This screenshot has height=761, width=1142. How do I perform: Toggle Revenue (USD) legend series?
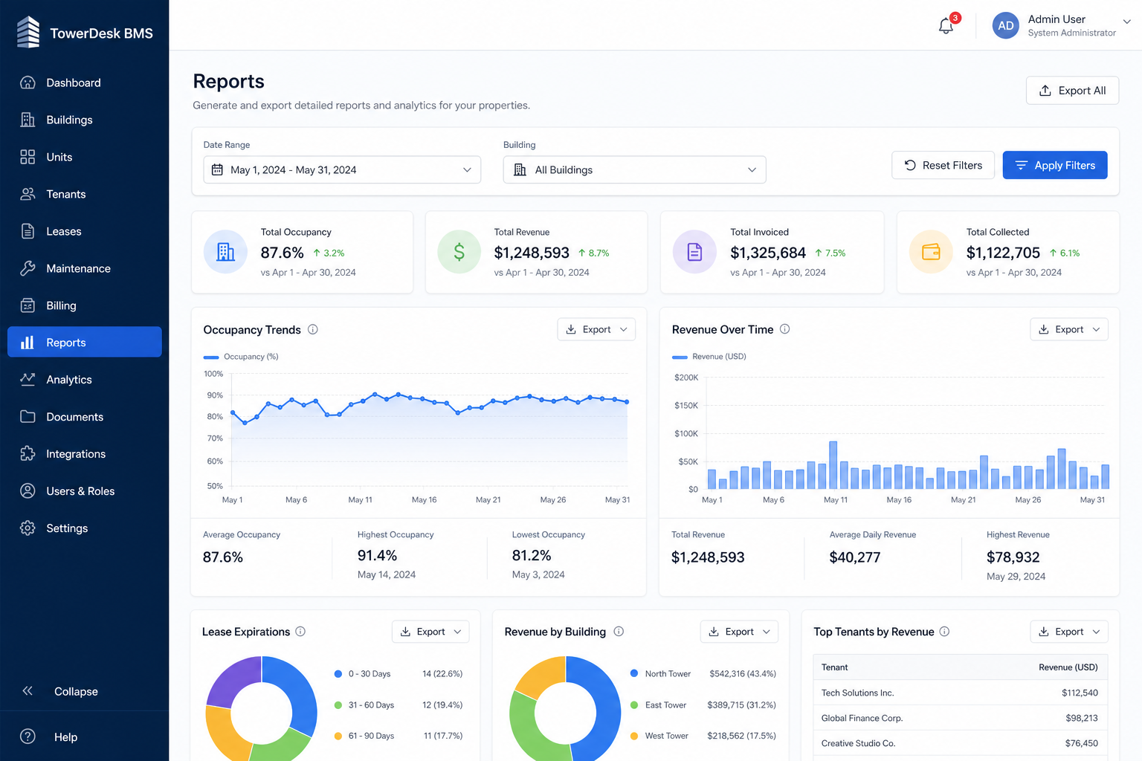709,357
